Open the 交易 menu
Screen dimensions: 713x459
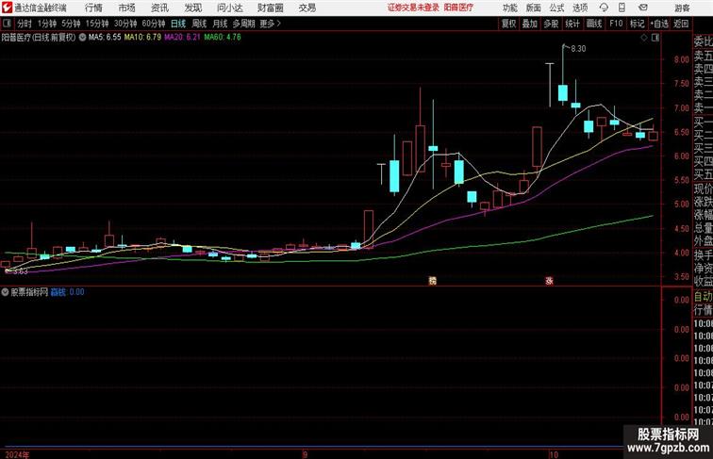(307, 8)
